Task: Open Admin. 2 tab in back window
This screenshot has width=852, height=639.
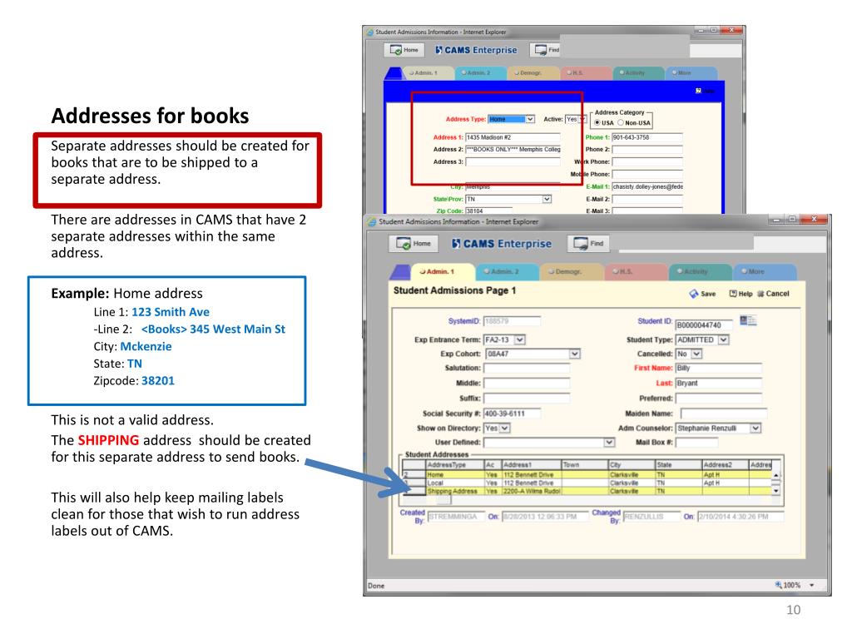Action: pos(479,73)
